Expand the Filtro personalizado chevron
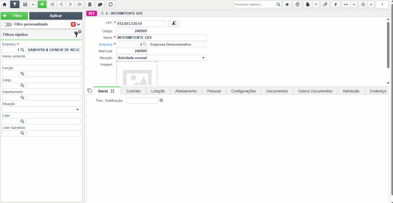This screenshot has height=203, width=393. point(79,24)
